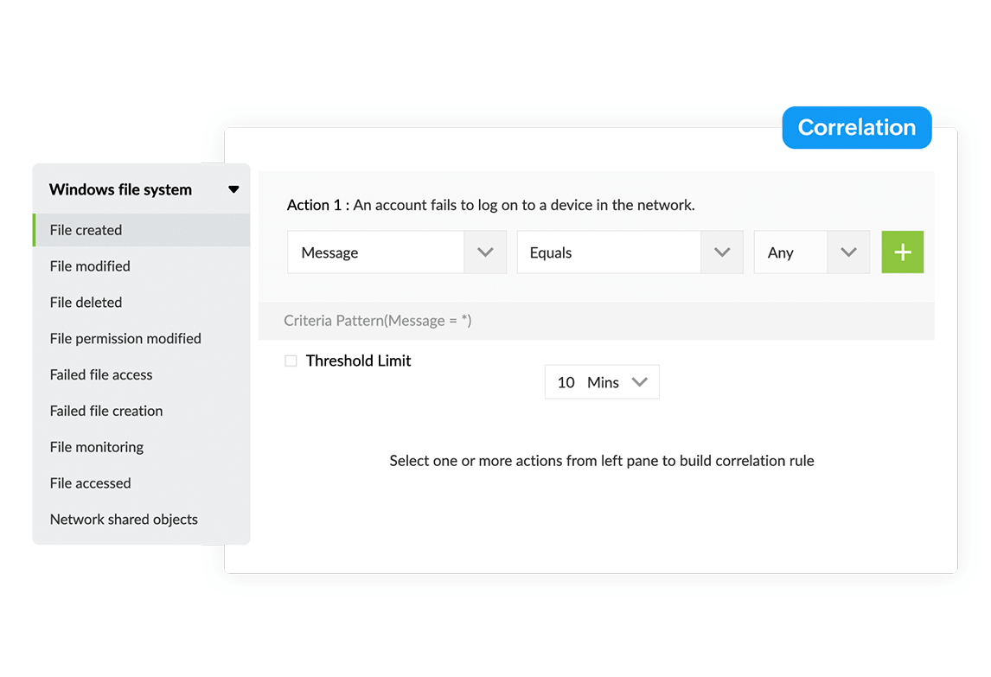The width and height of the screenshot is (991, 677).
Task: Open the 10 Mins time dropdown
Action: [x=602, y=382]
